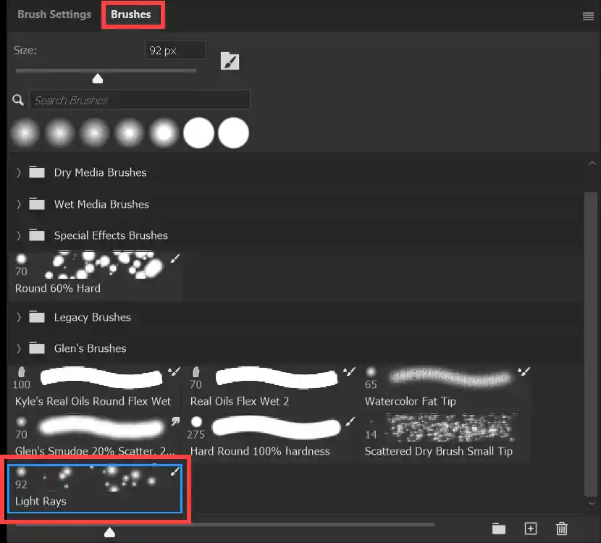The width and height of the screenshot is (601, 543).
Task: Switch to the Brush Settings tab
Action: (x=54, y=14)
